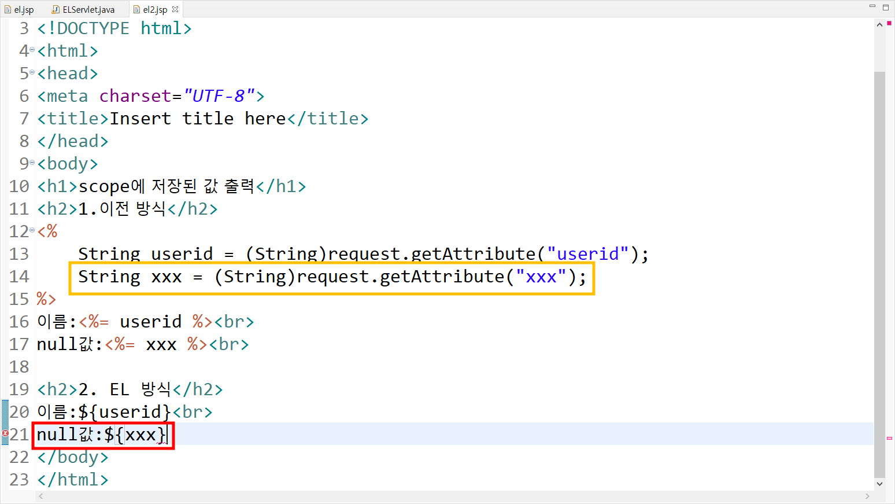
Task: Click line number 18 in the gutter
Action: (19, 367)
